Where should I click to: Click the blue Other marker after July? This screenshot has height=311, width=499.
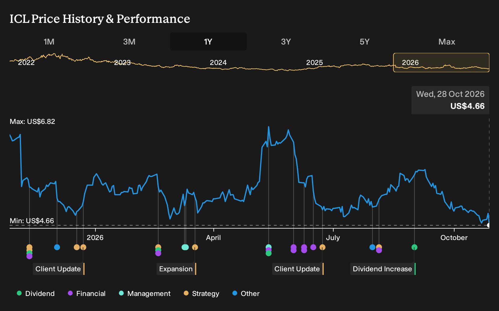[372, 247]
